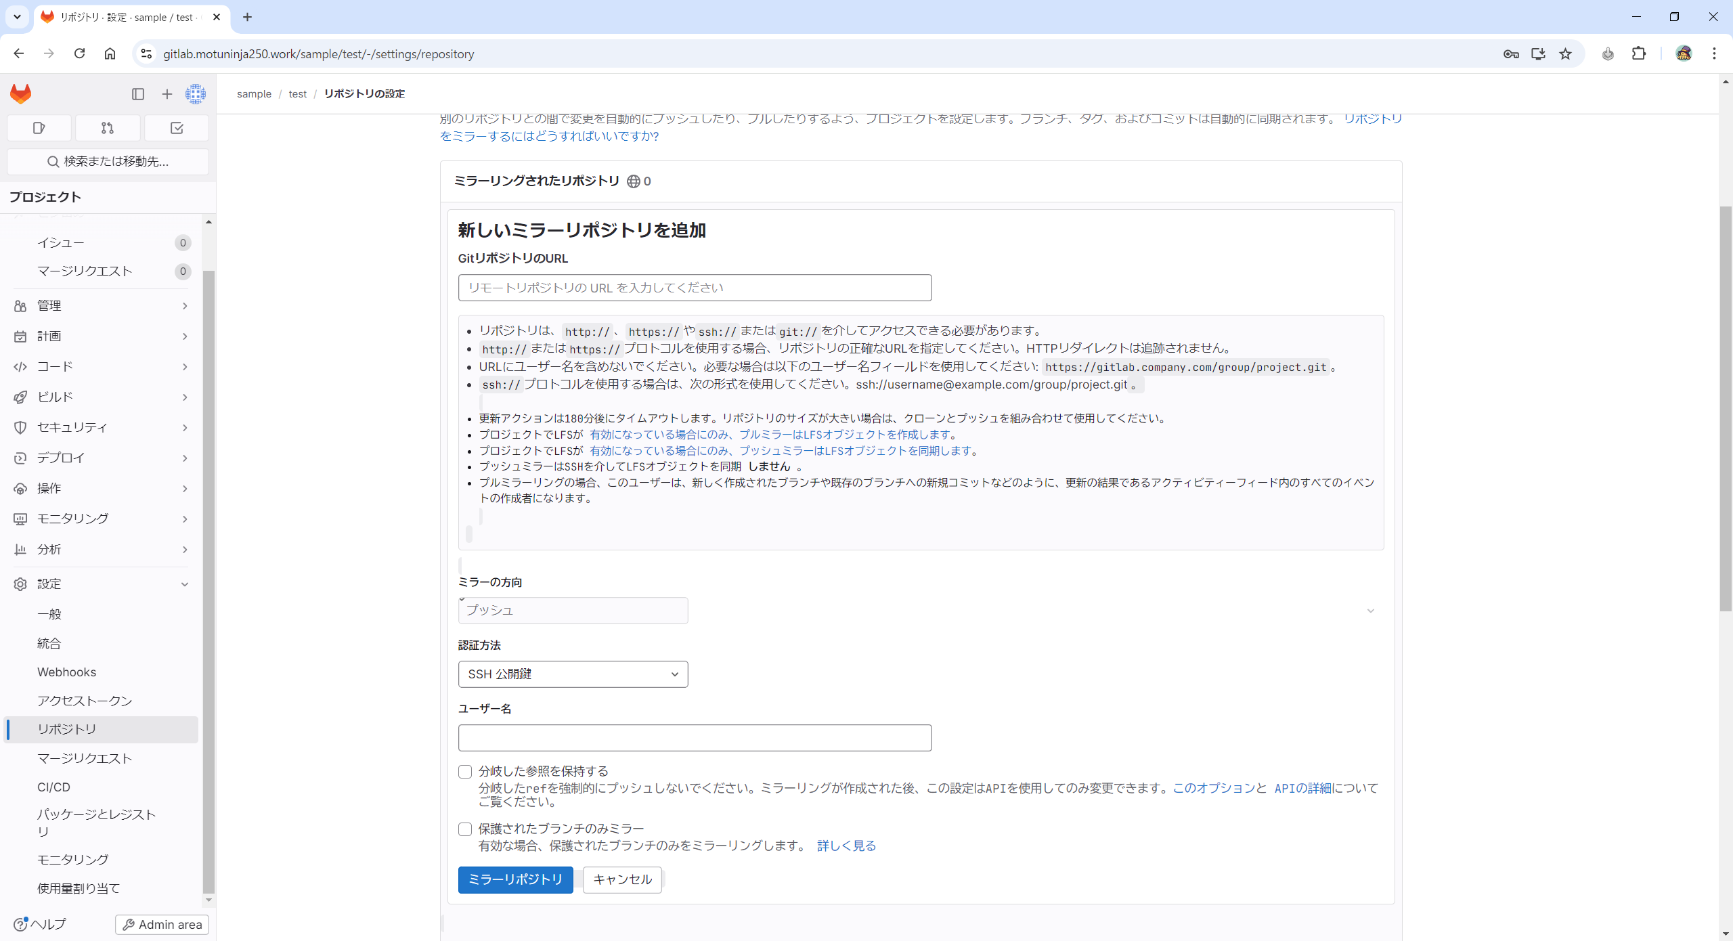The width and height of the screenshot is (1733, 941).
Task: Check the keep divergent refs option
Action: [464, 771]
